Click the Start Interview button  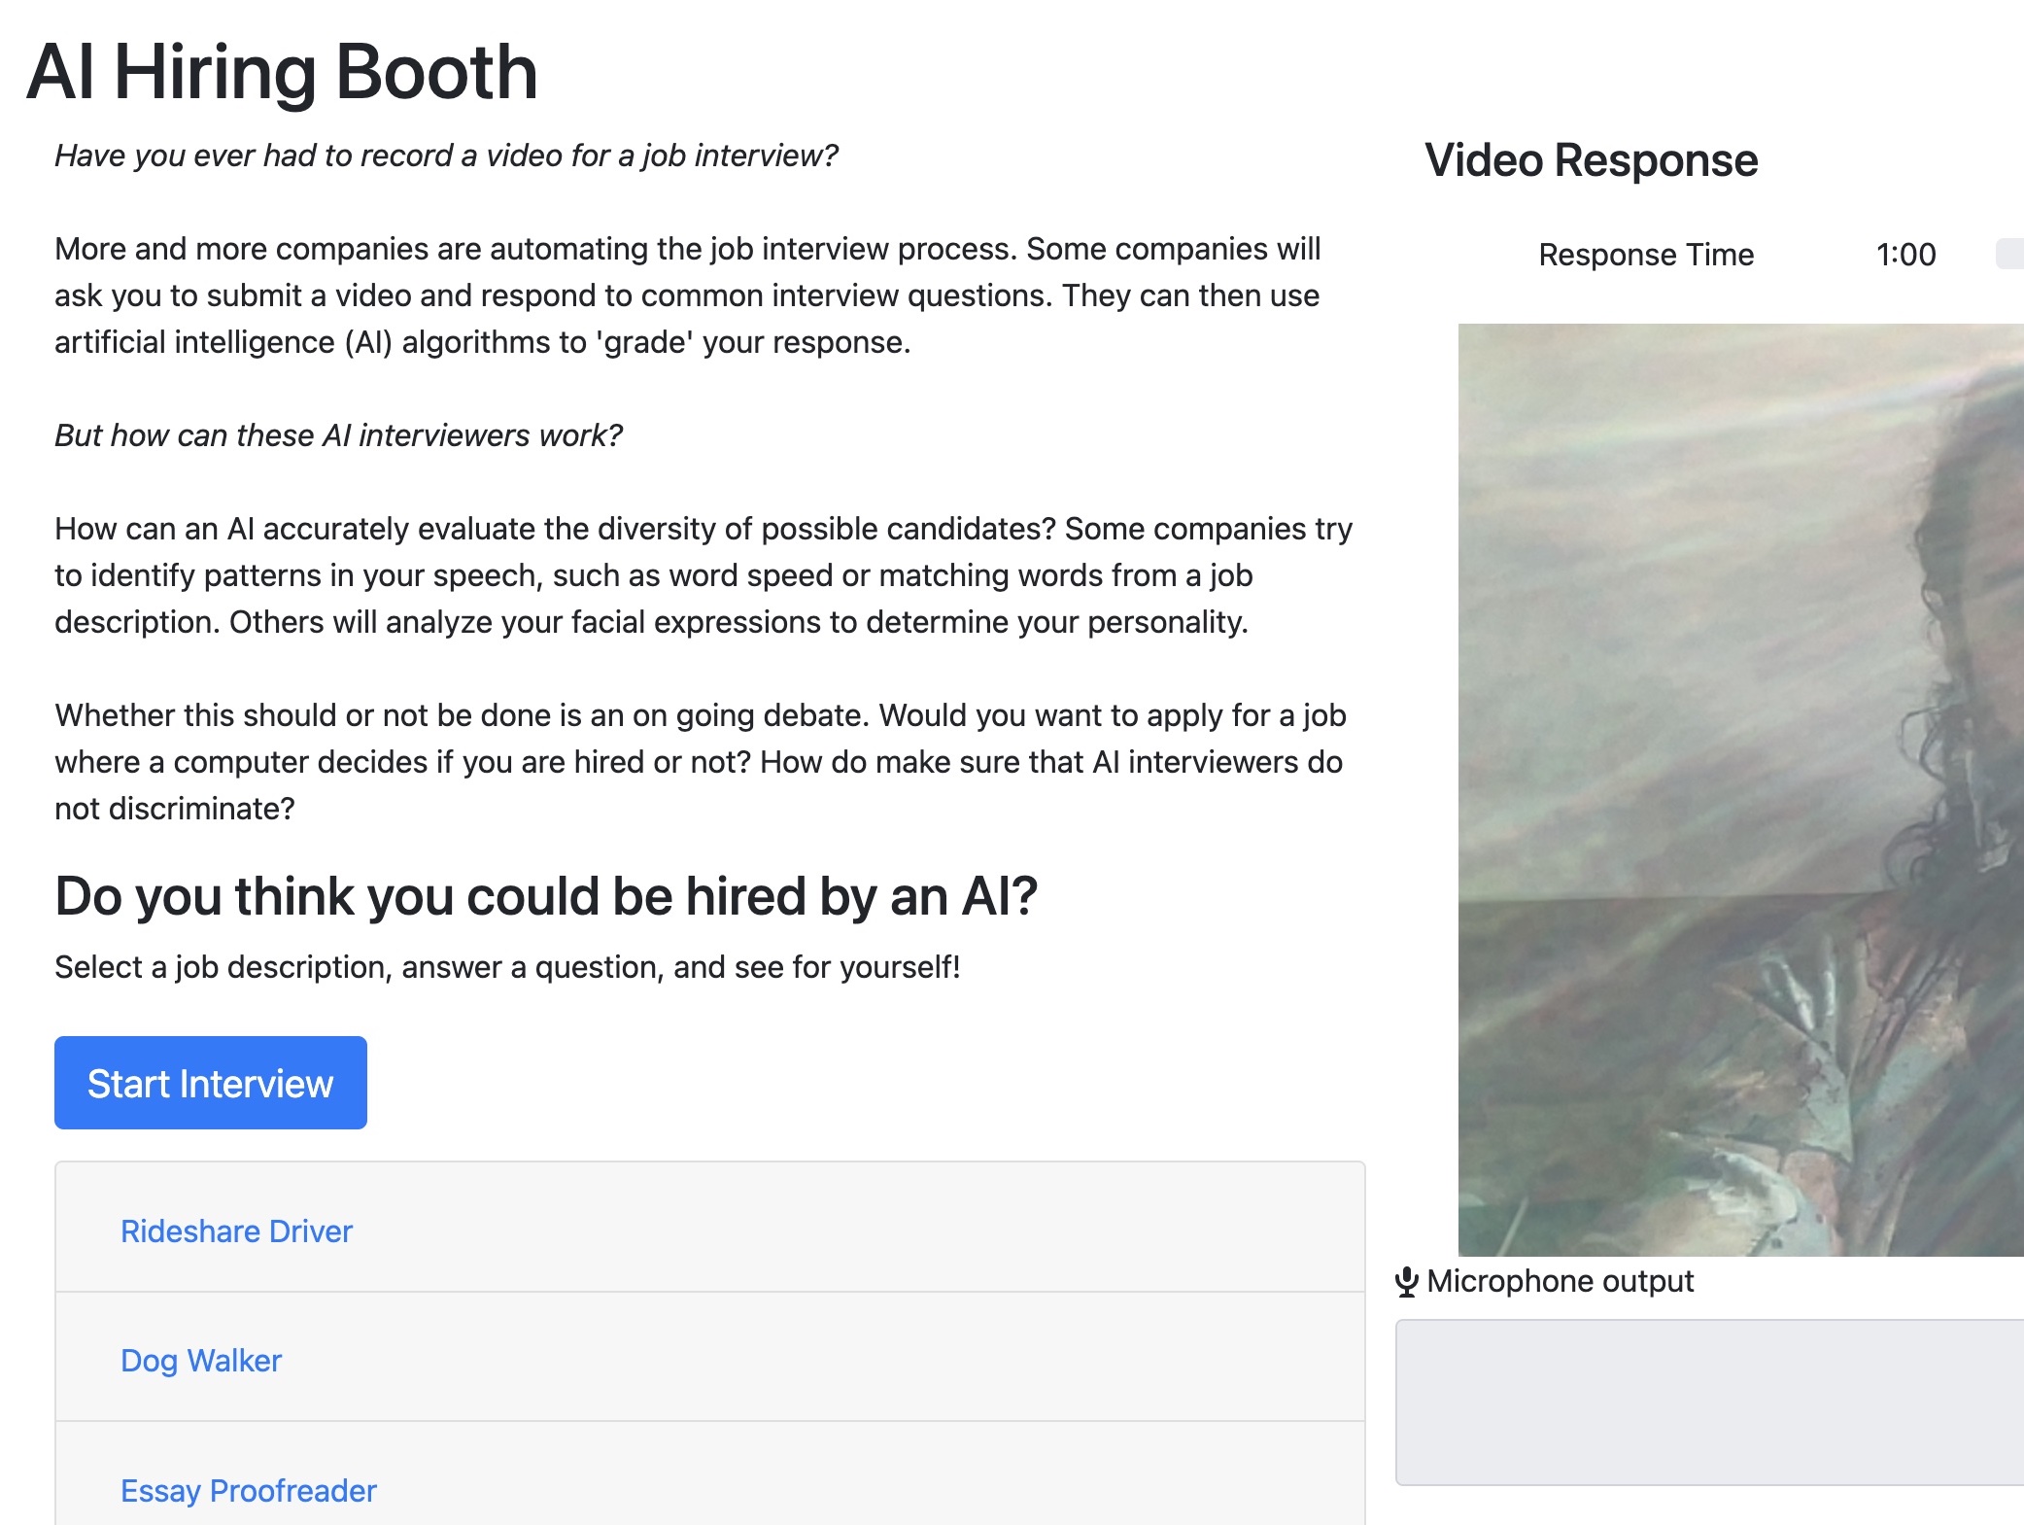click(x=211, y=1083)
